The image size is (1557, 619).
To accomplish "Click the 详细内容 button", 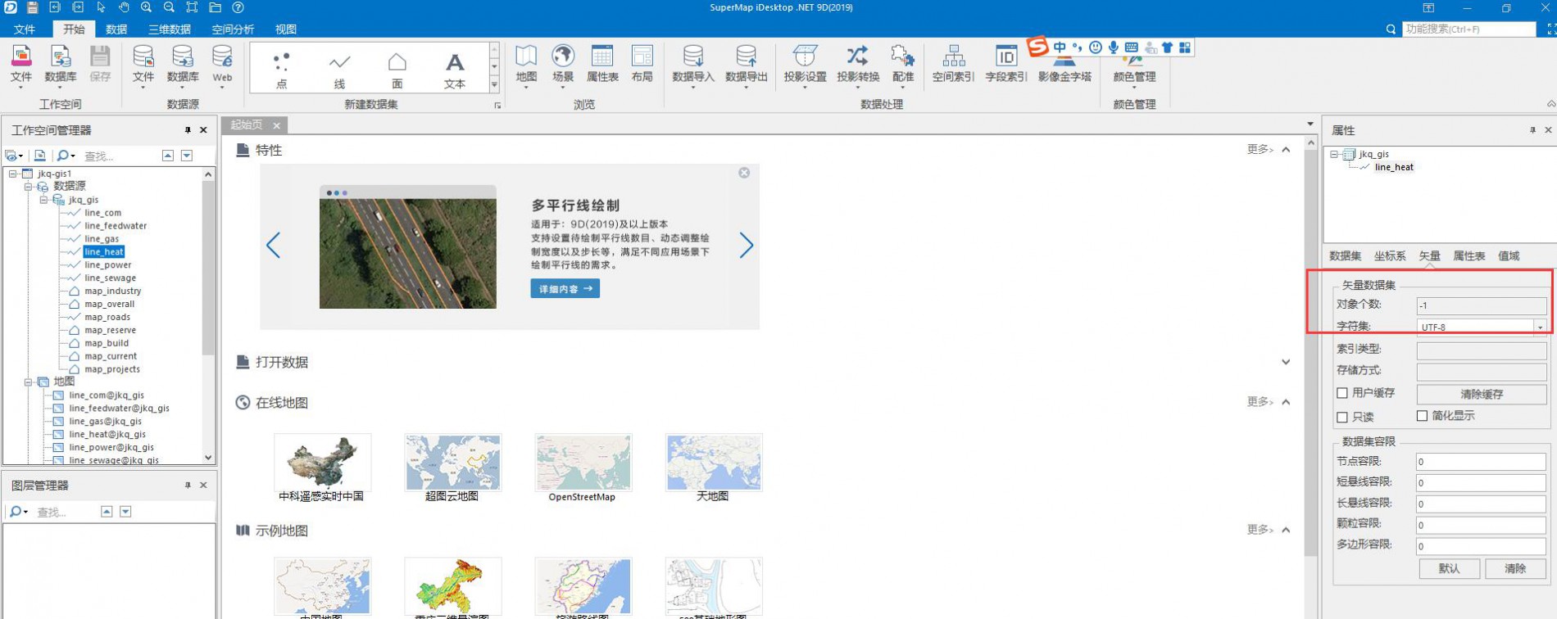I will pos(565,289).
